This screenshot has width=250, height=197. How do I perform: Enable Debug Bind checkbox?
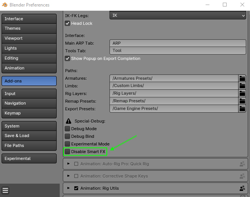pyautogui.click(x=67, y=136)
